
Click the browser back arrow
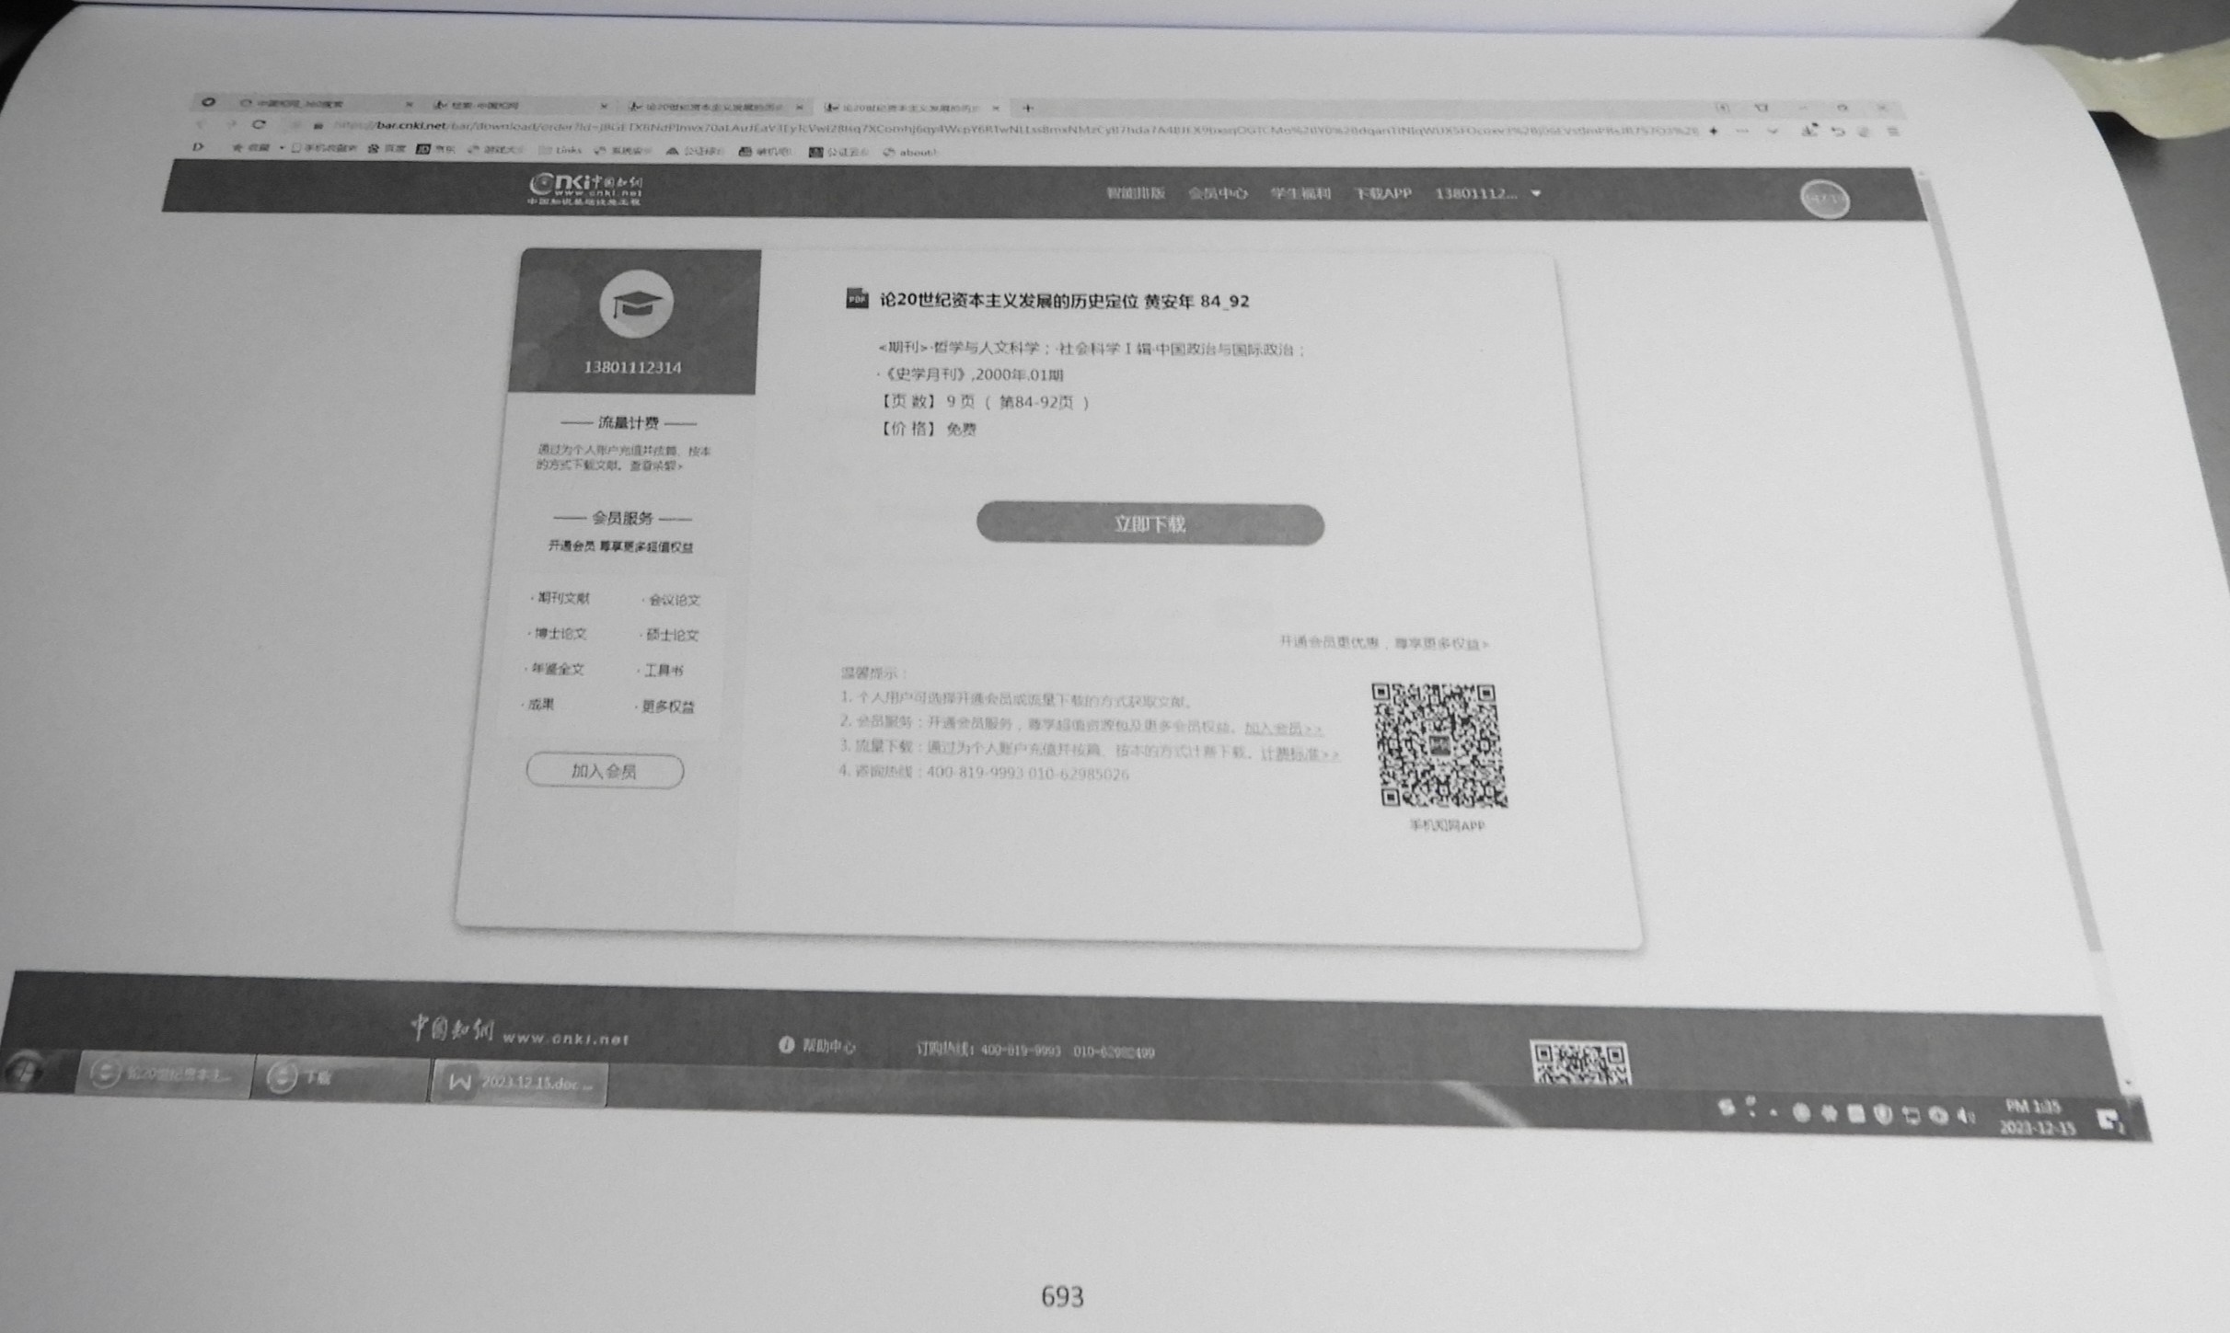coord(200,123)
